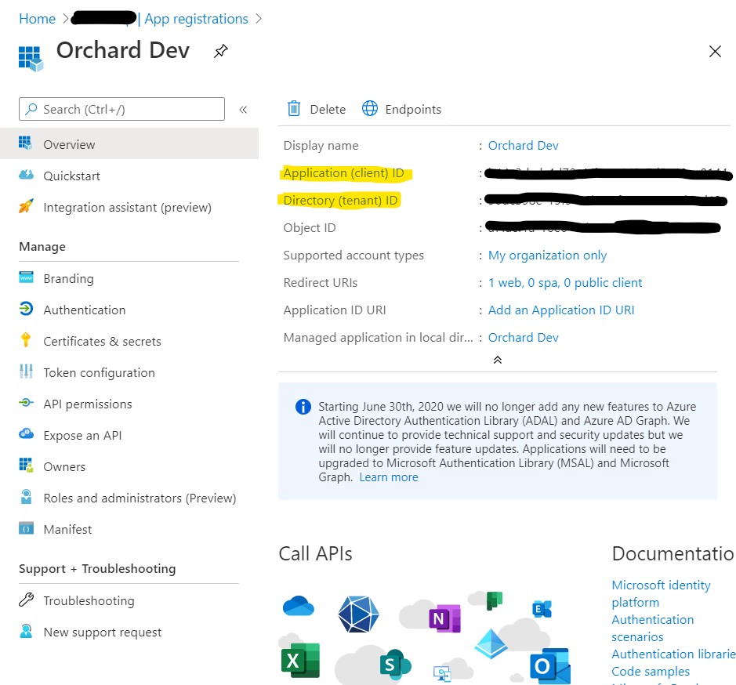Viewport: 736px width, 685px height.
Task: Click the Expose an API cloud icon
Action: [x=27, y=434]
